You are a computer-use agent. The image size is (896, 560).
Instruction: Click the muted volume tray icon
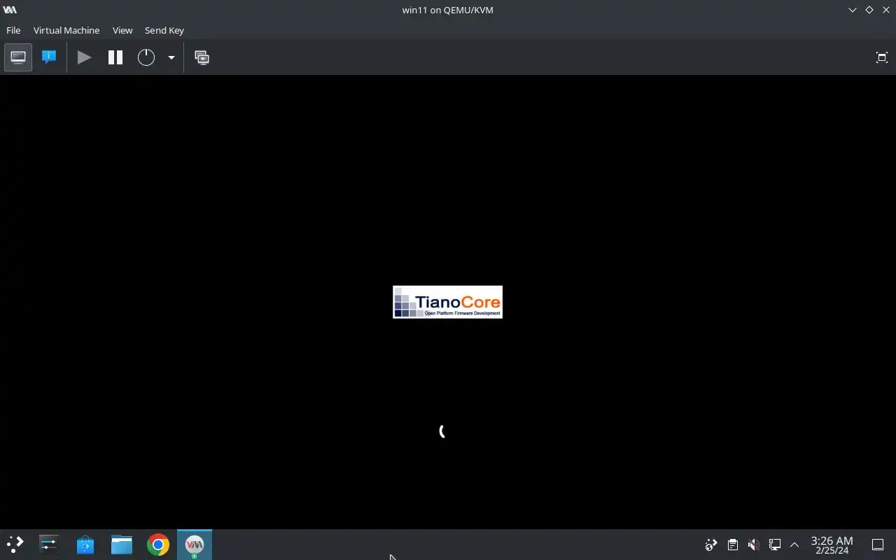click(753, 545)
